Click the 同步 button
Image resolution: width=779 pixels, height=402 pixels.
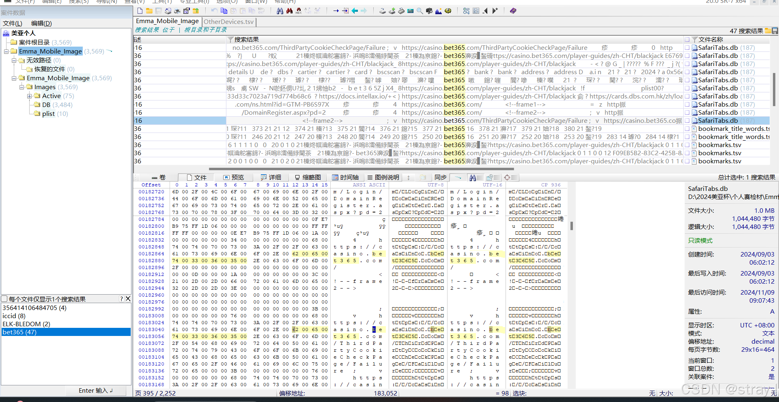(440, 177)
